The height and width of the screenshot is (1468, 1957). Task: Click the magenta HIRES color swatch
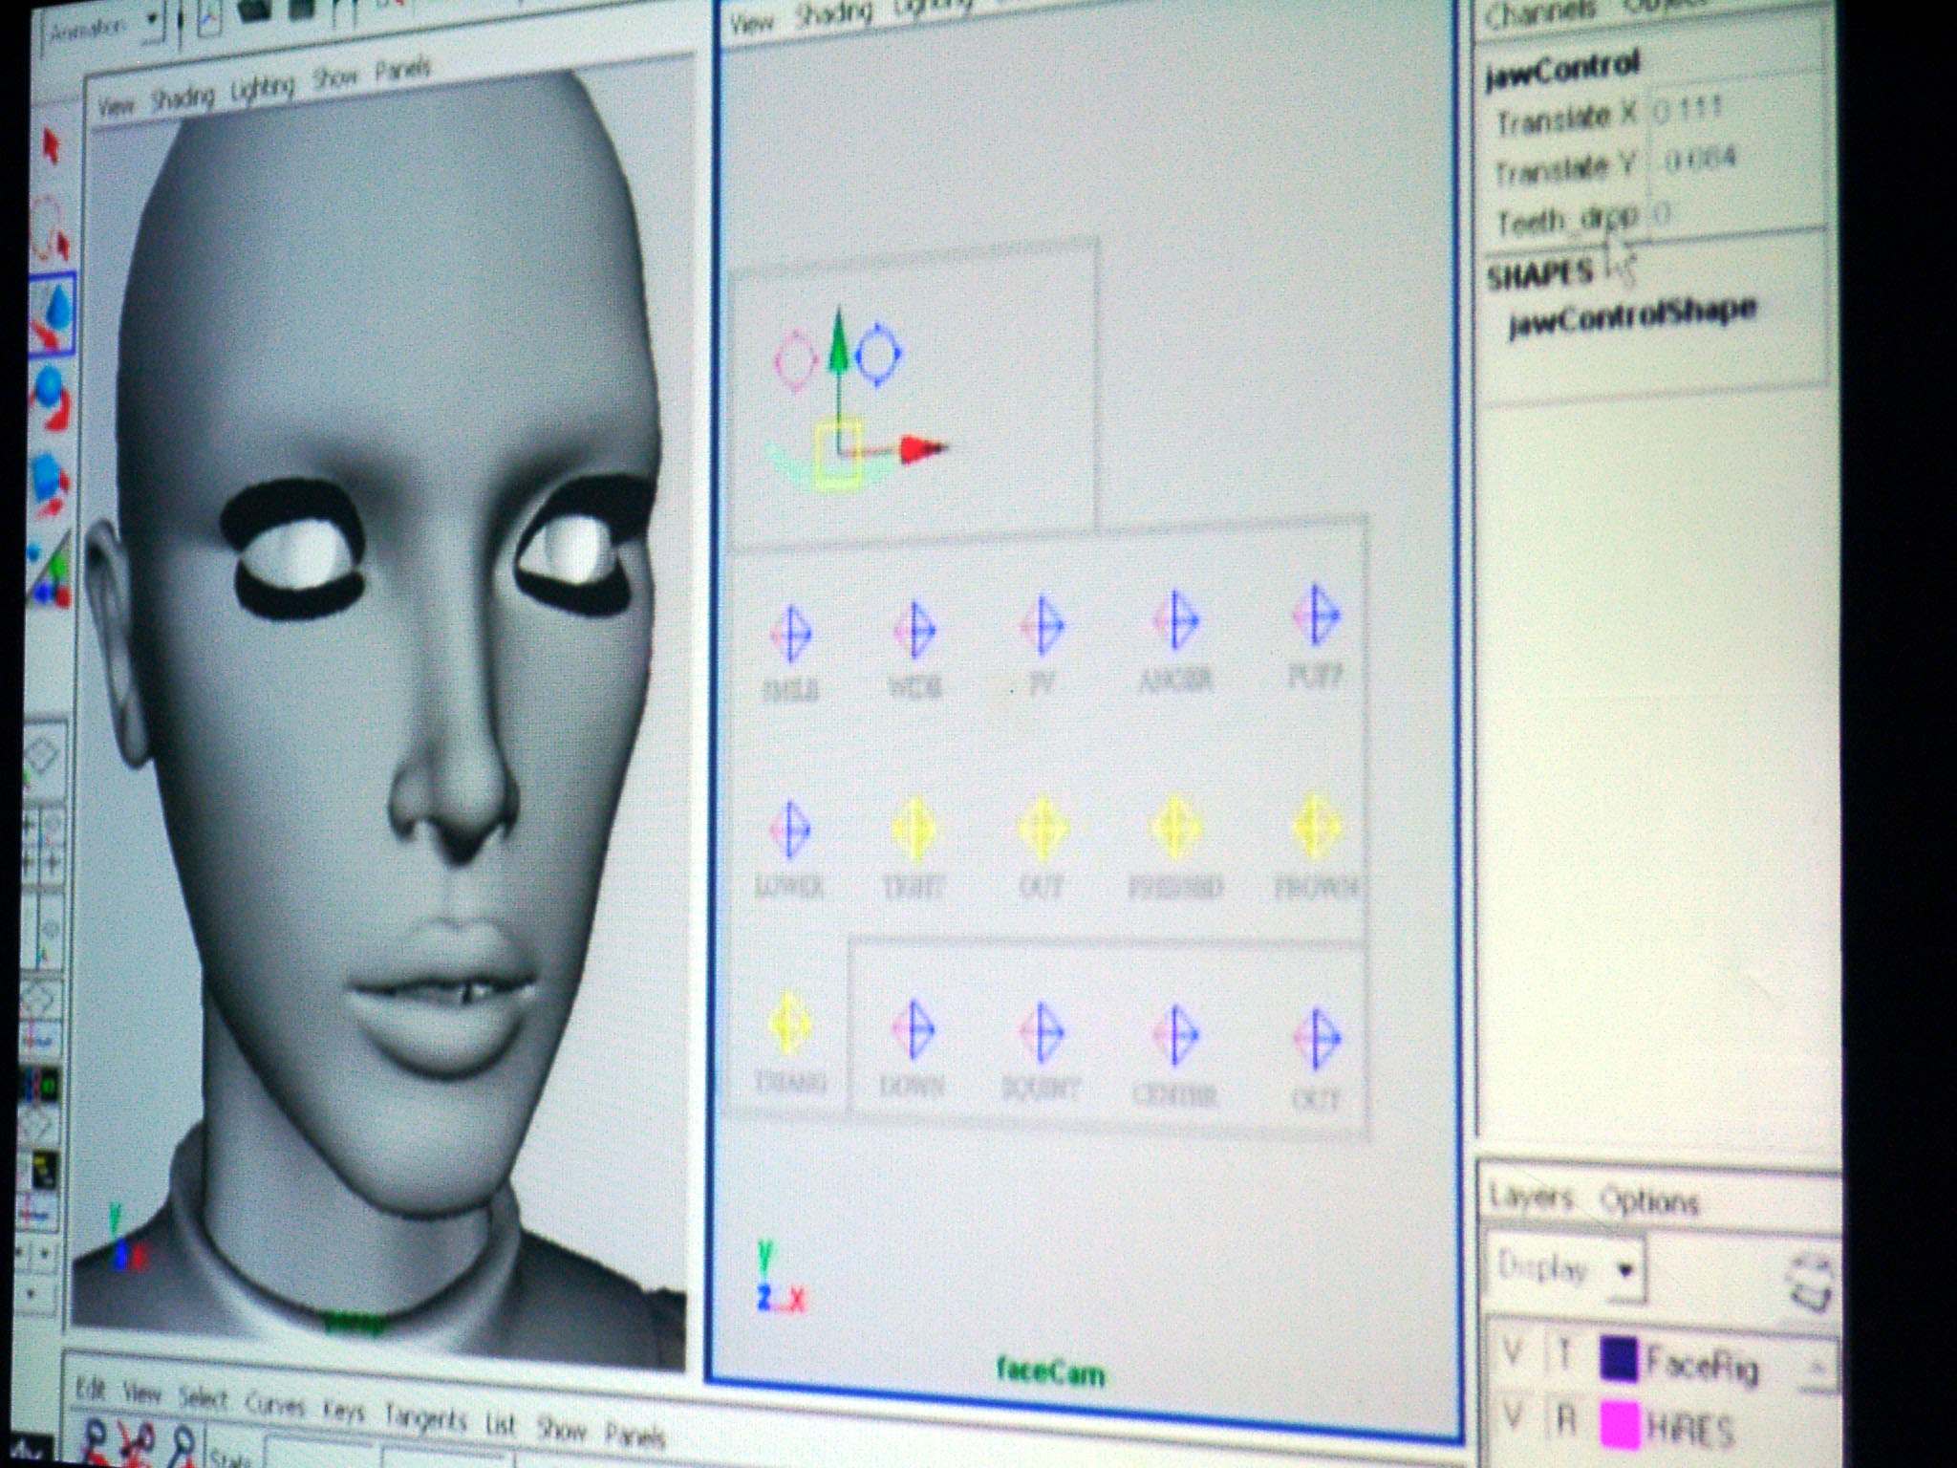click(x=1620, y=1426)
